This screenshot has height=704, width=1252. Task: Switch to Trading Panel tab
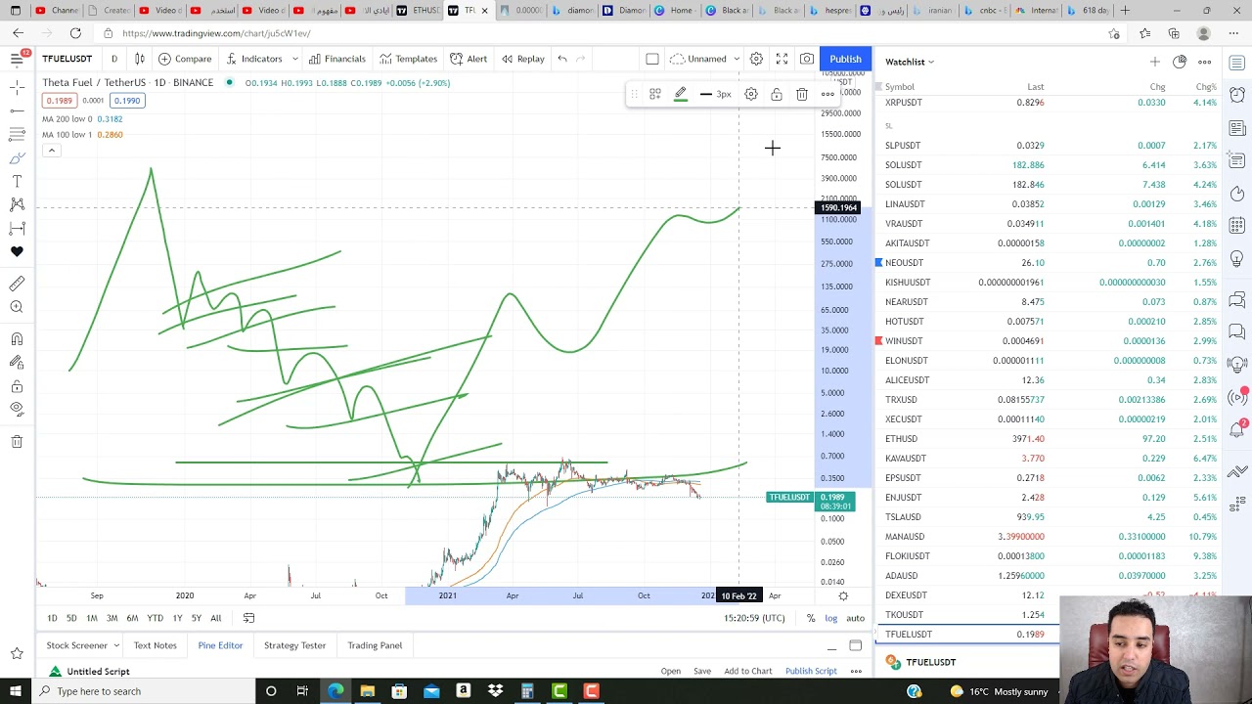tap(375, 645)
